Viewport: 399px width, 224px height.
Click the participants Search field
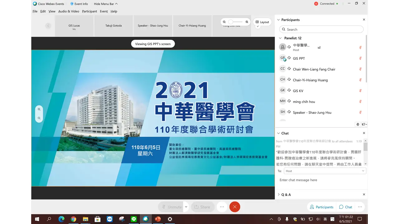[321, 29]
